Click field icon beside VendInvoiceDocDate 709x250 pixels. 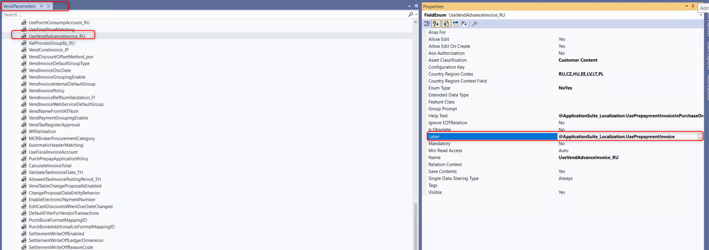click(x=24, y=70)
